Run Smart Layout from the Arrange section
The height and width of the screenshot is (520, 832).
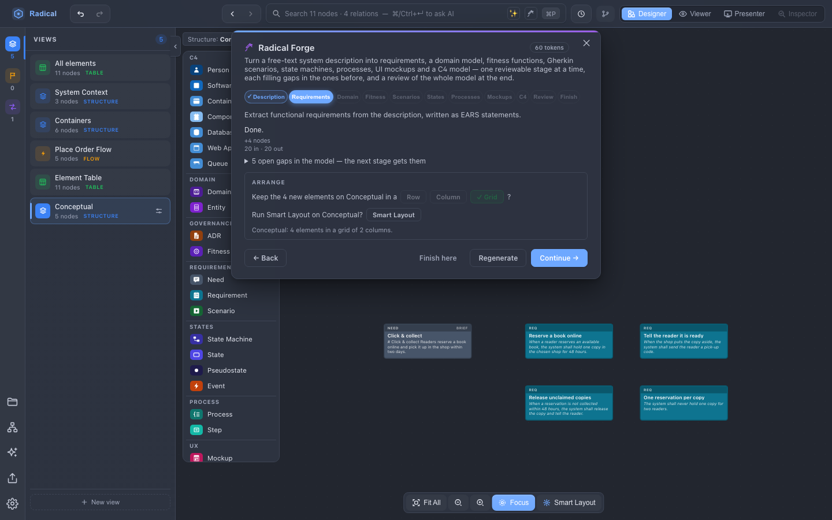(x=393, y=215)
